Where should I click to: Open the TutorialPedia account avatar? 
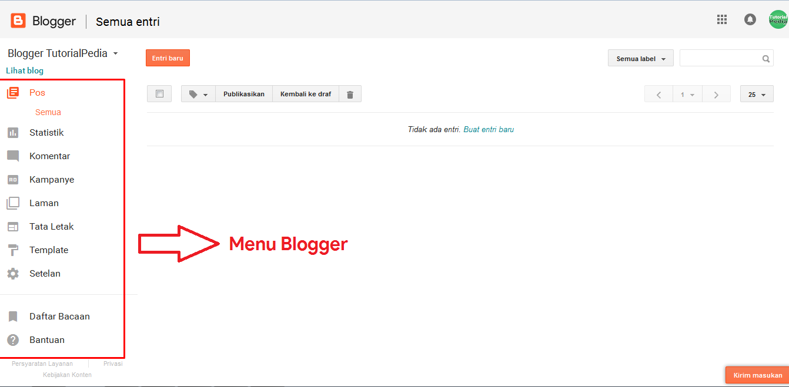(778, 19)
